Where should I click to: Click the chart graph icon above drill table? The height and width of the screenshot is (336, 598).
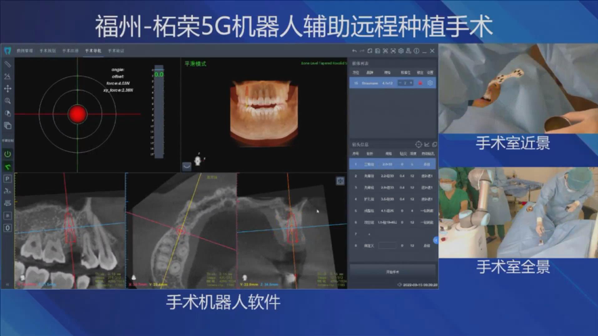[427, 144]
